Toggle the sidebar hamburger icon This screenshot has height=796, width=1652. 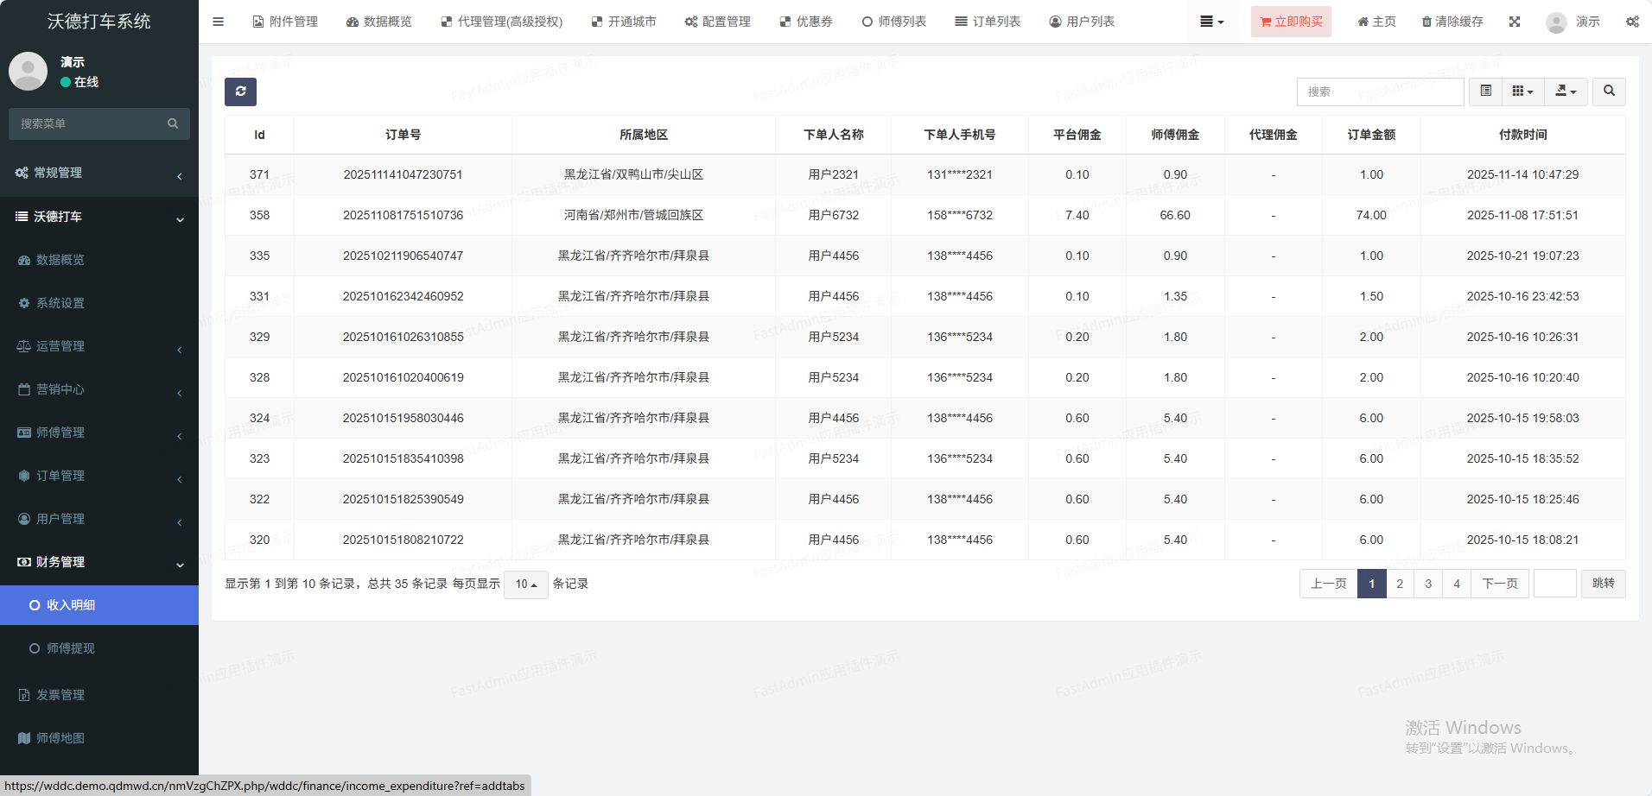point(218,22)
